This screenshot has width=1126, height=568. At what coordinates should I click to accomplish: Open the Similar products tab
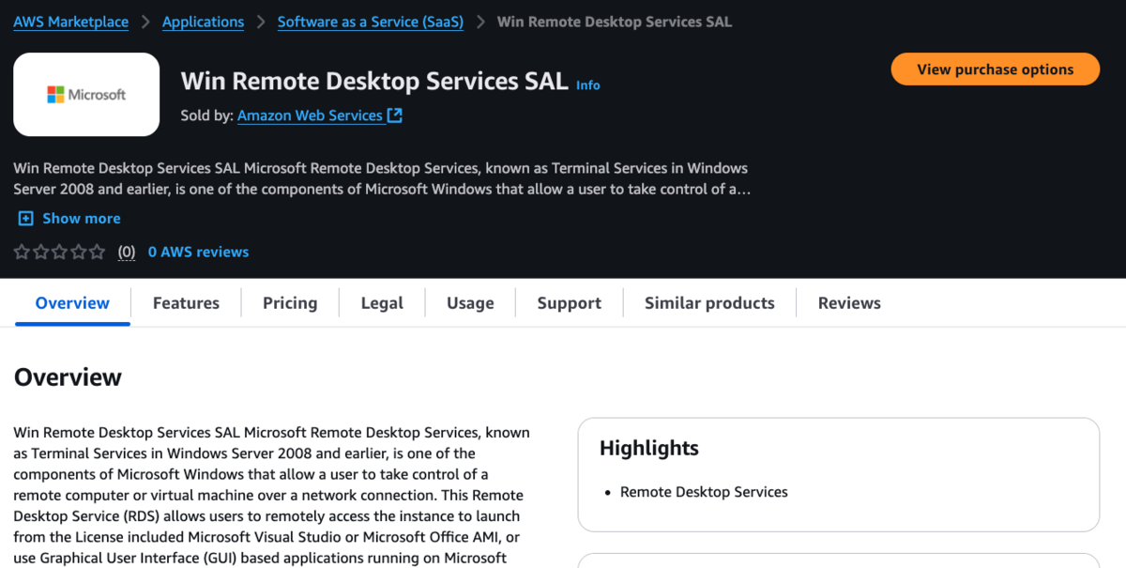coord(709,303)
